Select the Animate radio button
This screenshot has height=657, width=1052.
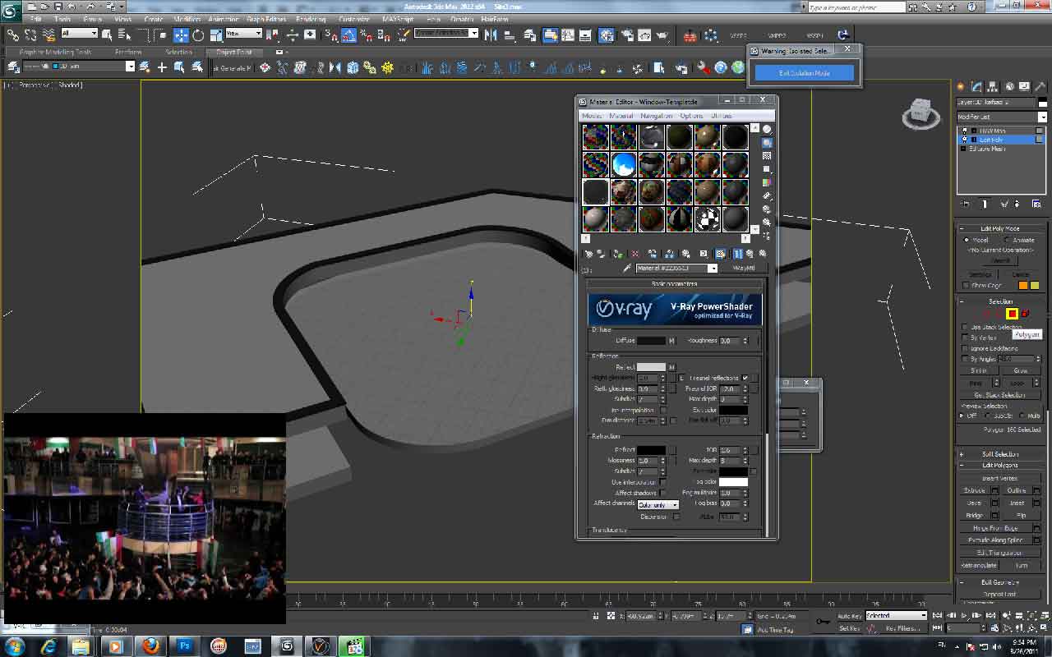click(x=1008, y=240)
